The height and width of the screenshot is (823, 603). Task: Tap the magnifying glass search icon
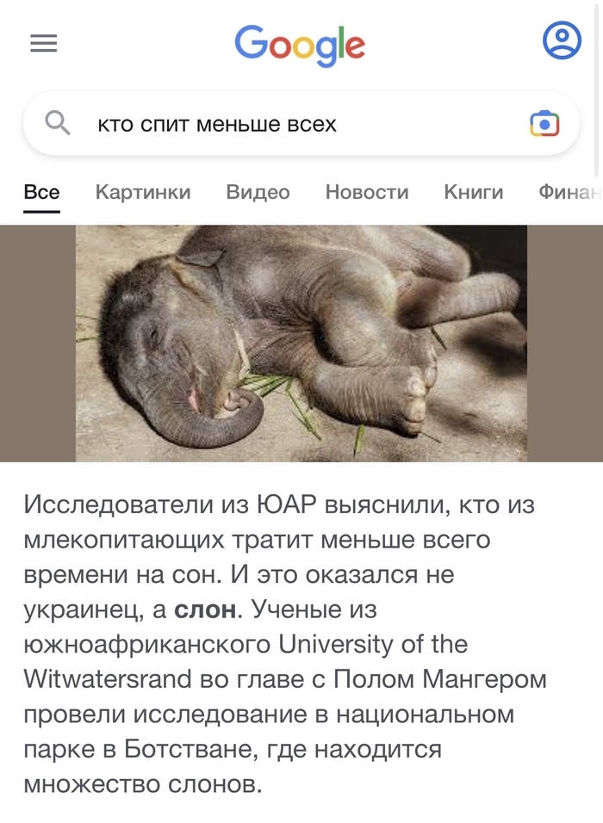pos(57,123)
